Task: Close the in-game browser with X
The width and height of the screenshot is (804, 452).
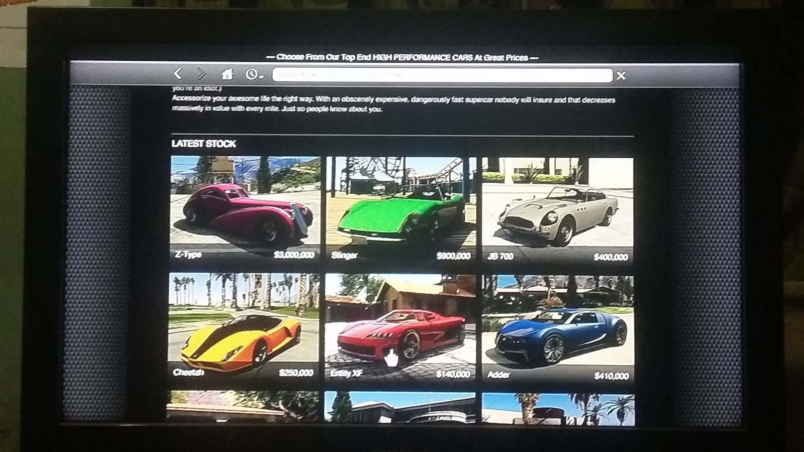Action: [x=621, y=76]
